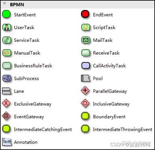Choose the EventGateway pentagon diamond
Screen dimensions: 155x150
point(6,116)
